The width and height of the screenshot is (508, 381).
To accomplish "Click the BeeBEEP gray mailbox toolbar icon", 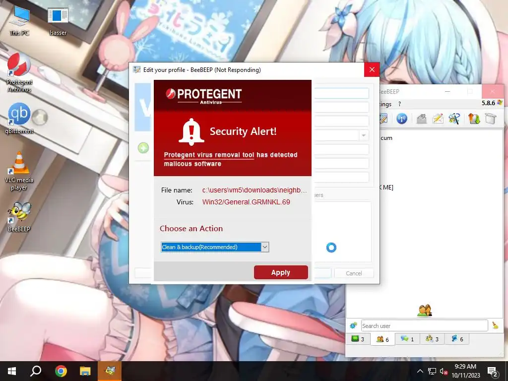I will tap(422, 119).
